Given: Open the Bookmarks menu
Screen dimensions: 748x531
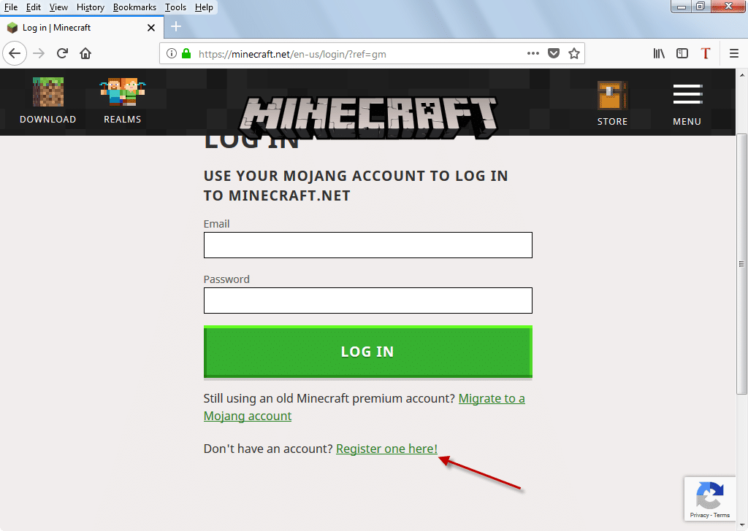Looking at the screenshot, I should point(134,7).
